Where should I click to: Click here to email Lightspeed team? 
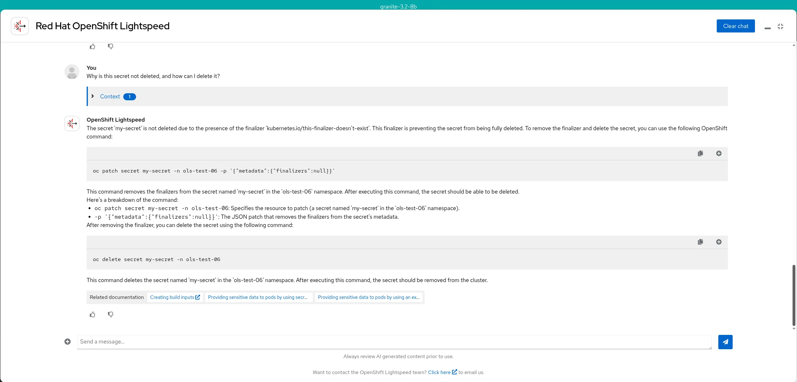pyautogui.click(x=442, y=372)
